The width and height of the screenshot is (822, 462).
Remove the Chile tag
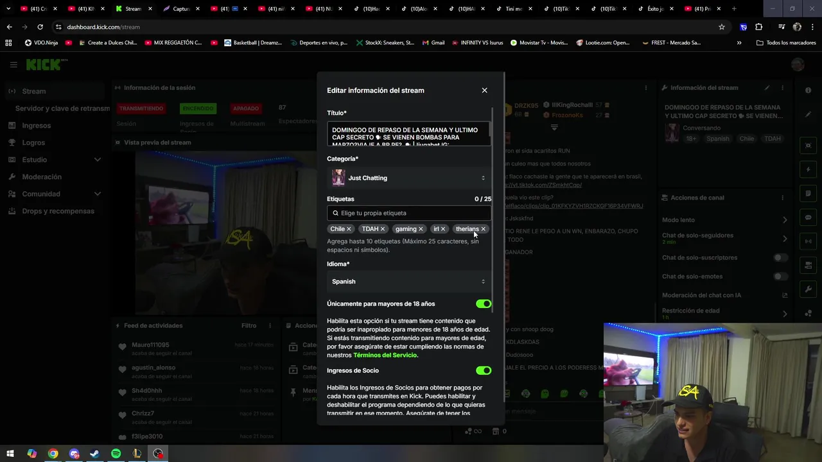349,229
